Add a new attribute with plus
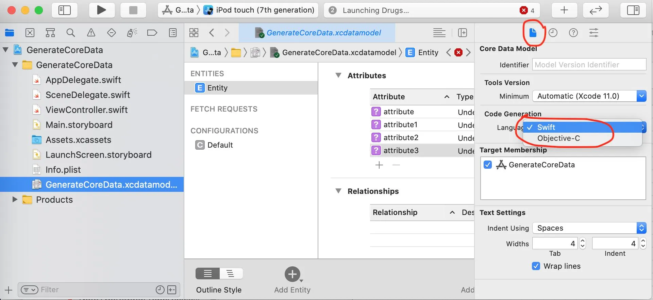The image size is (653, 300). (379, 165)
